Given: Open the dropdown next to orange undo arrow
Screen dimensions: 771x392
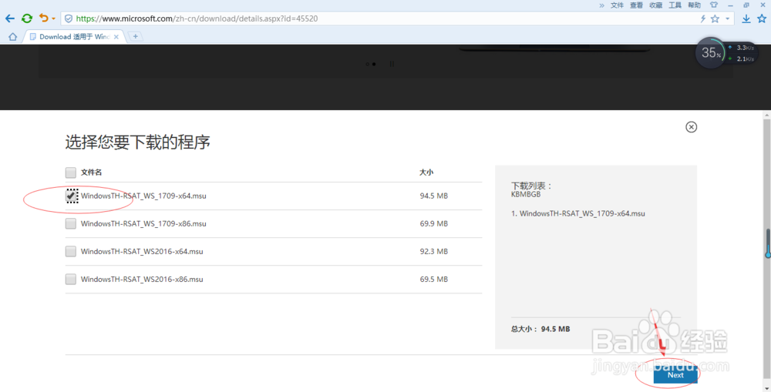Looking at the screenshot, I should [53, 19].
